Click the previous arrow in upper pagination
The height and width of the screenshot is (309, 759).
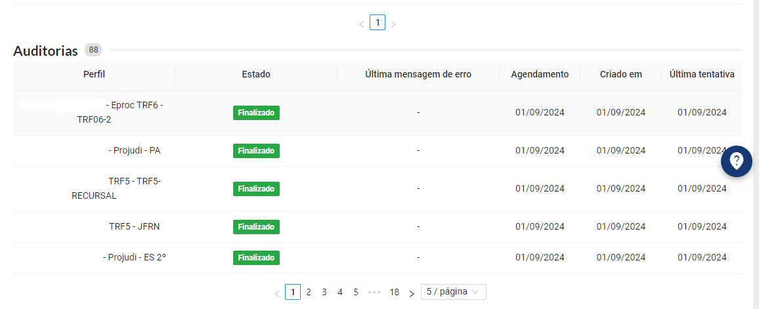(x=361, y=23)
